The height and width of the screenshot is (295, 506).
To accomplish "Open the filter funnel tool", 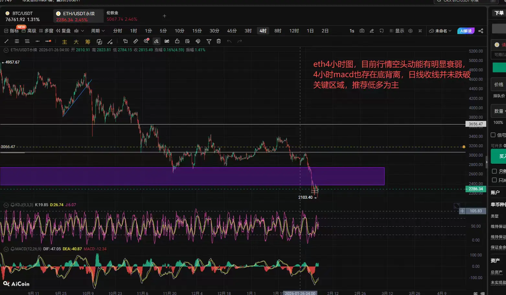I will 209,41.
